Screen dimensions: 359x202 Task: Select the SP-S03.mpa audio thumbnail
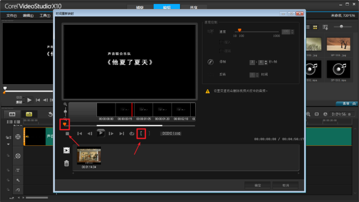pos(338,69)
